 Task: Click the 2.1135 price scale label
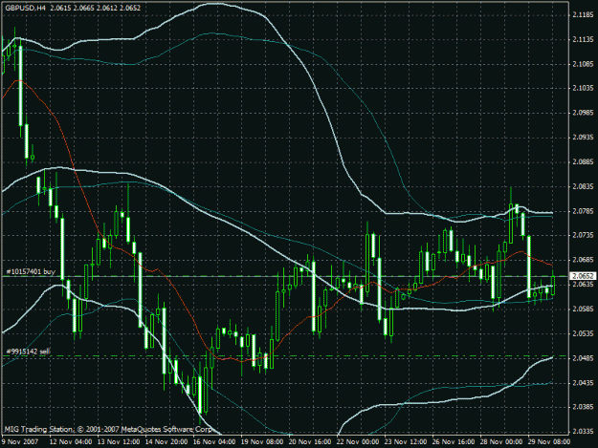[x=583, y=39]
